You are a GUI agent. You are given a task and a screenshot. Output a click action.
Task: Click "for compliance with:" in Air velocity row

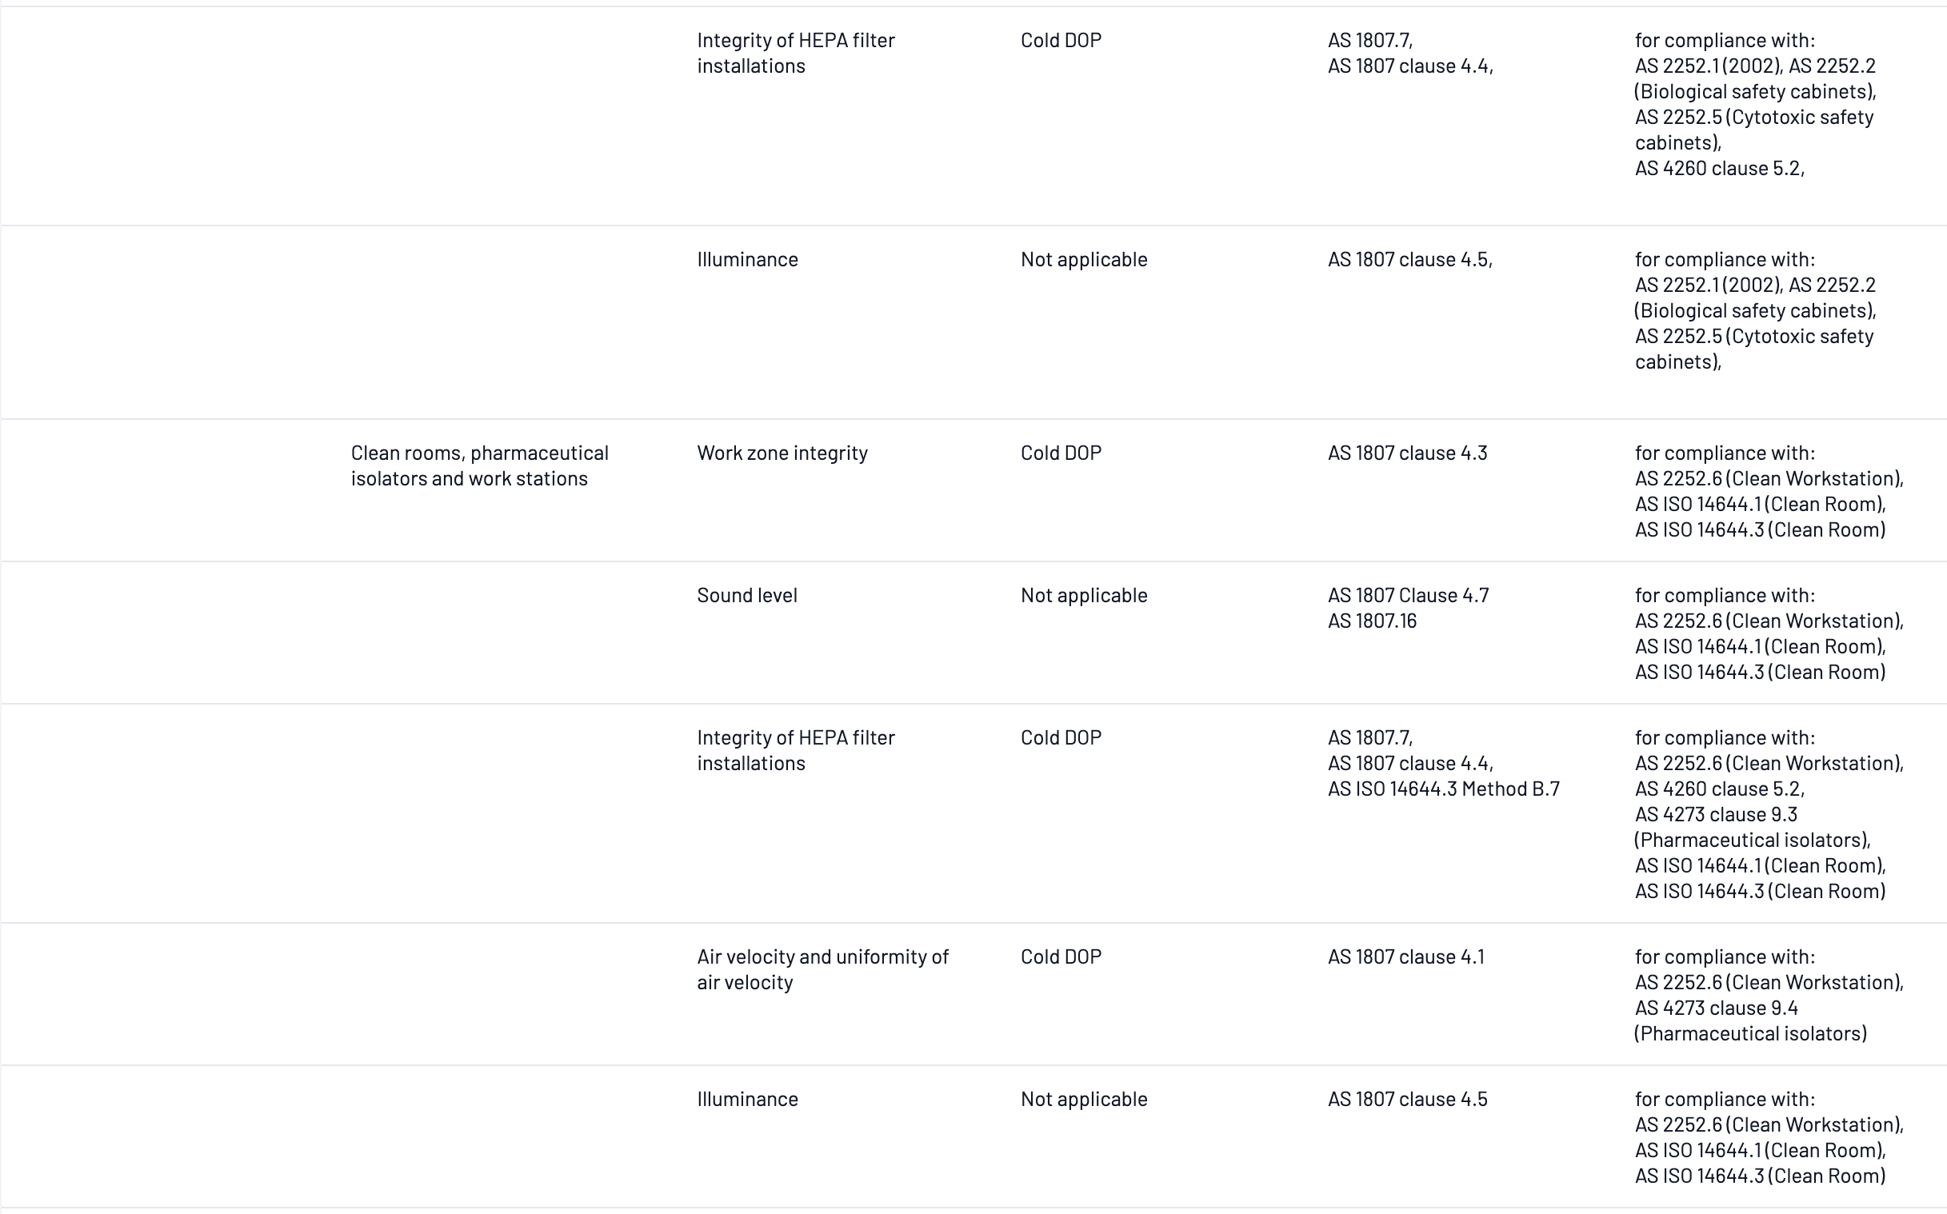[1724, 956]
